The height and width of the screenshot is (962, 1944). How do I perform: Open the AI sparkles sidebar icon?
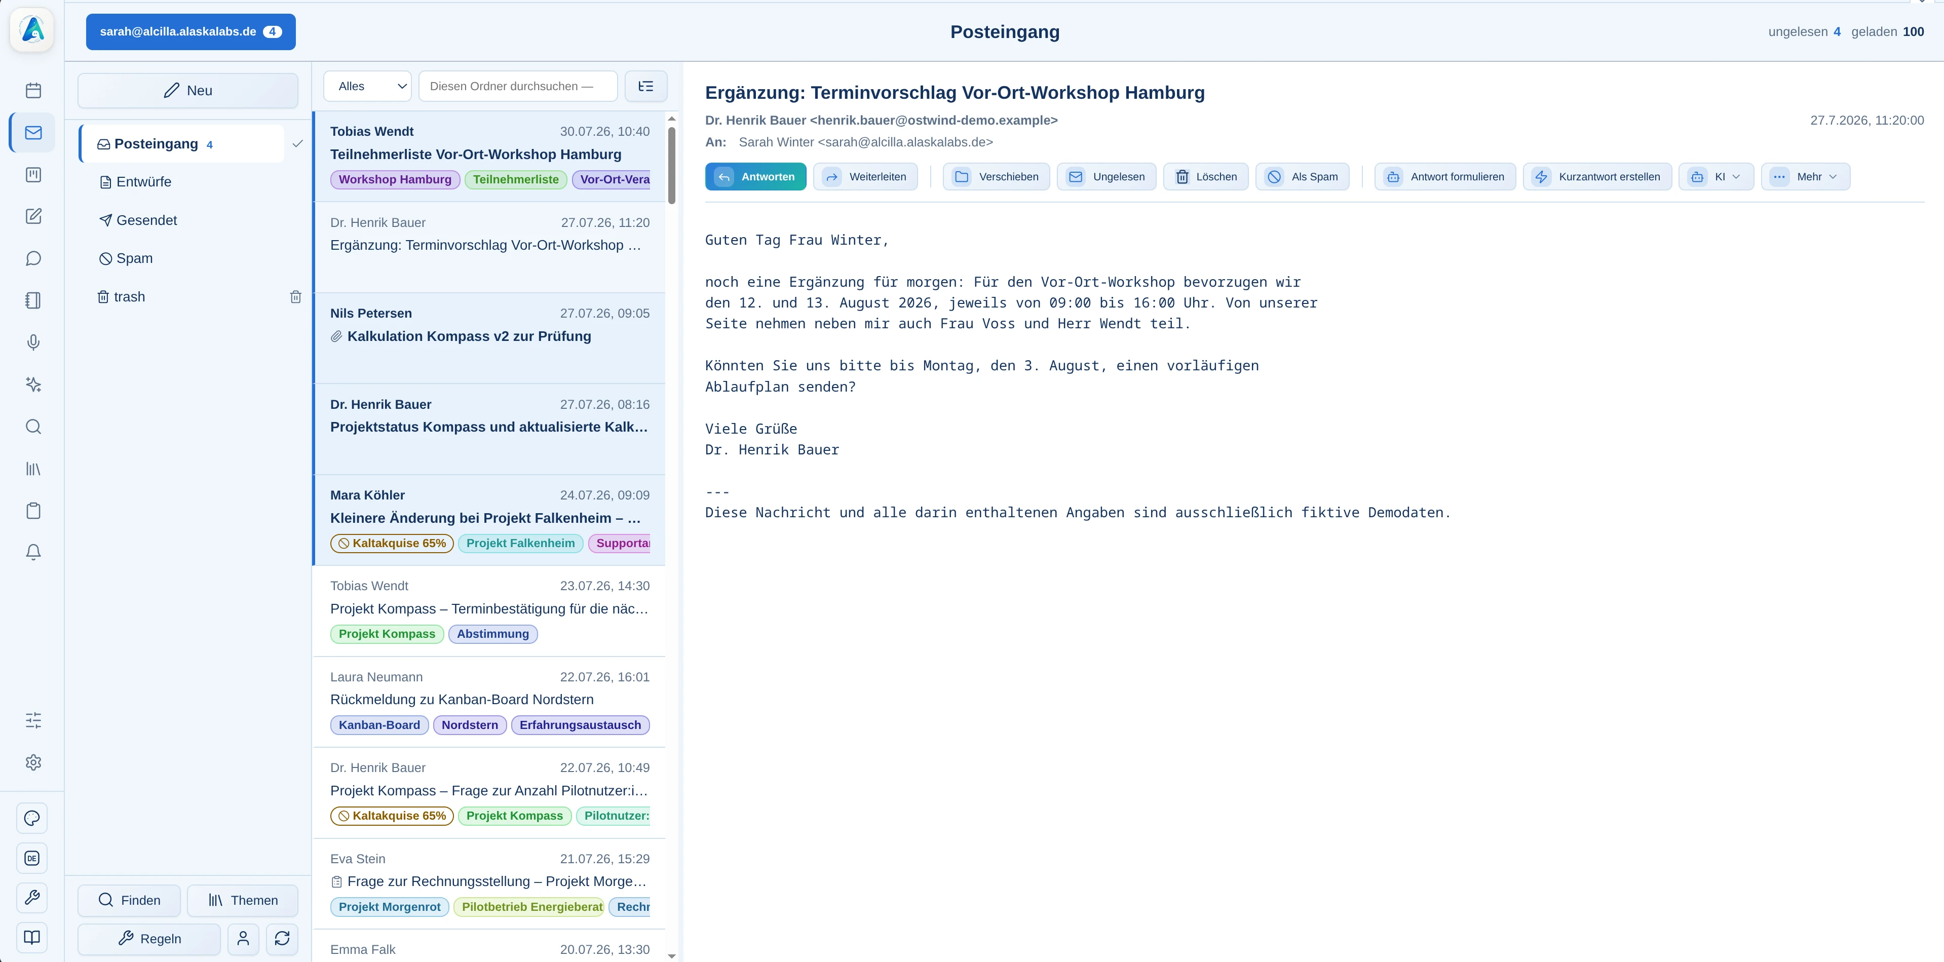(33, 385)
